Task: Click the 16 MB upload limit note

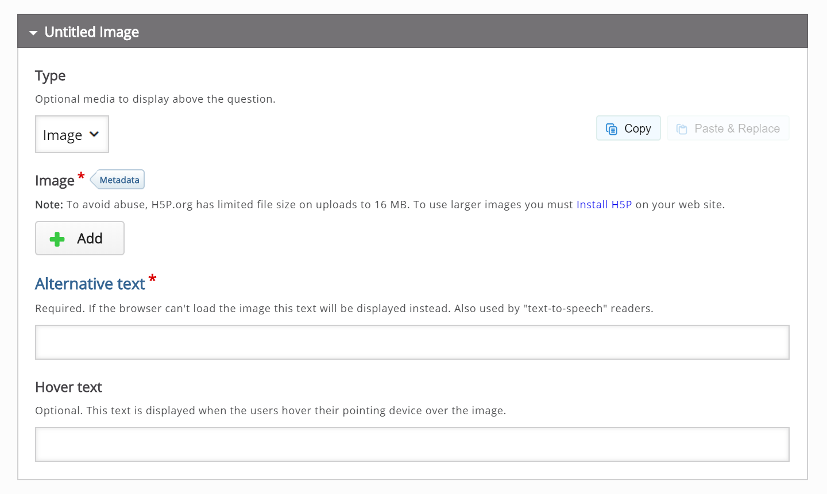Action: pos(380,205)
